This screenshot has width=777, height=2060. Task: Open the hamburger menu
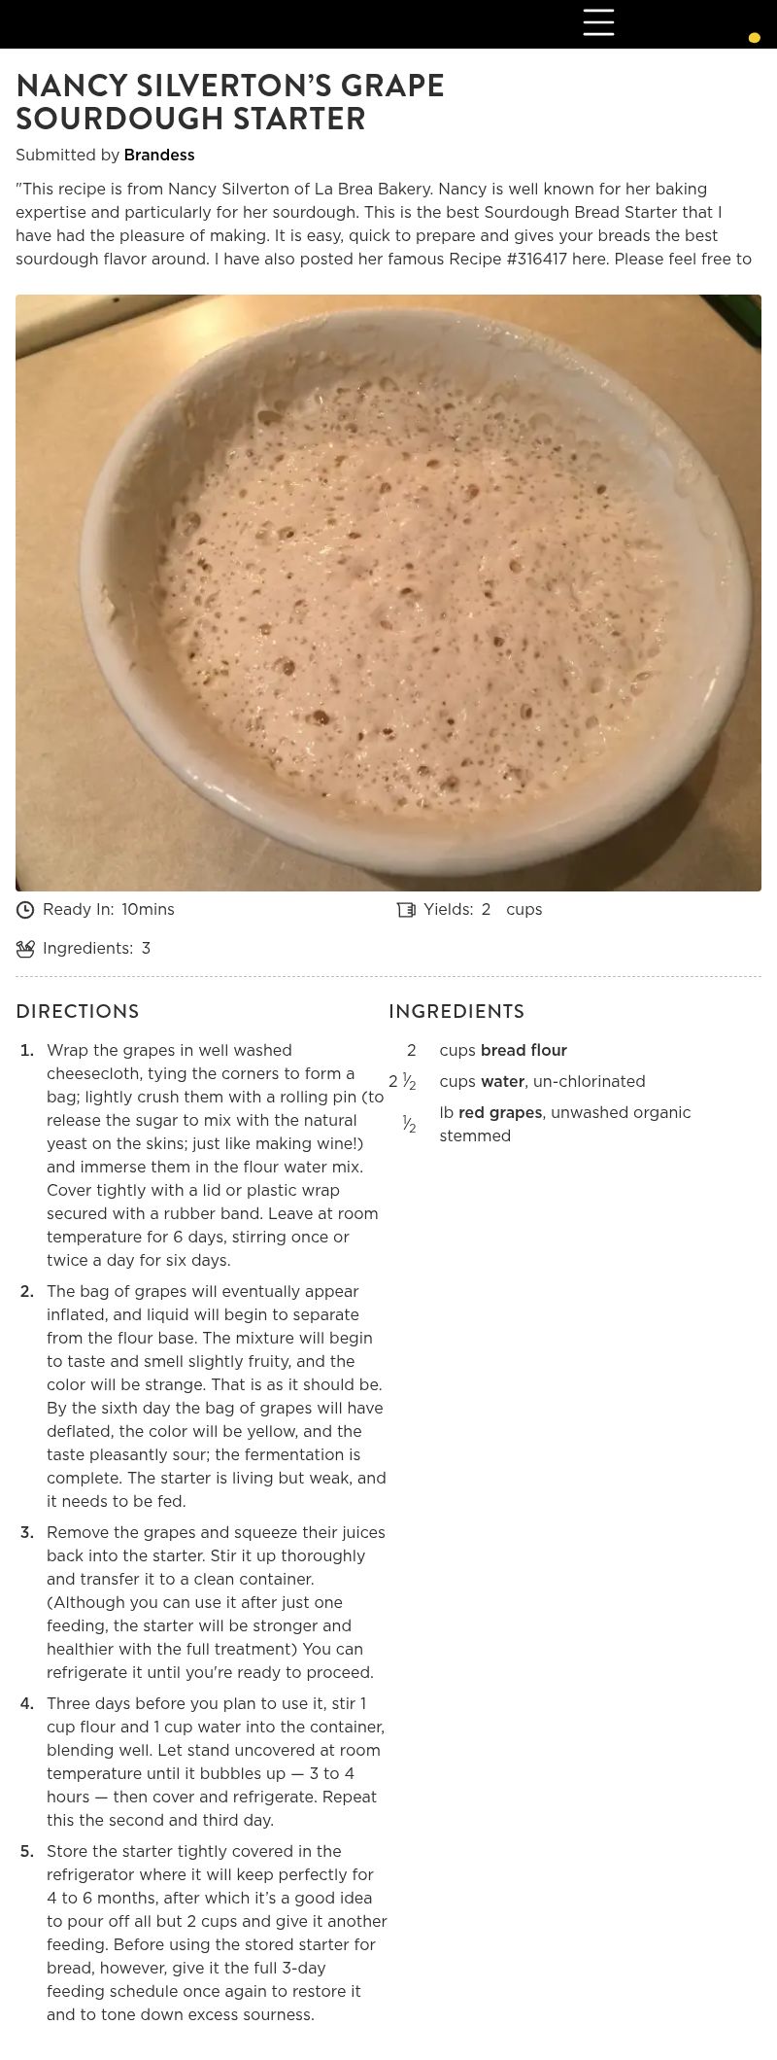[x=598, y=22]
